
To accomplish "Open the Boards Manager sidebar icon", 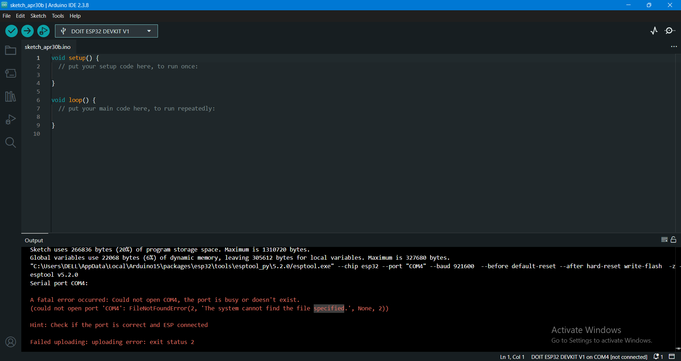I will (11, 73).
